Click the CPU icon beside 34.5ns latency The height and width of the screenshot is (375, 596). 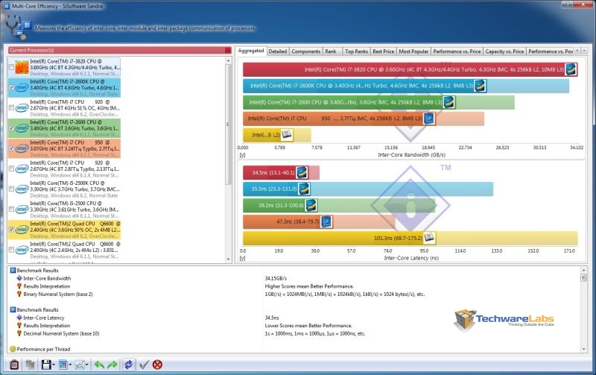pyautogui.click(x=302, y=172)
